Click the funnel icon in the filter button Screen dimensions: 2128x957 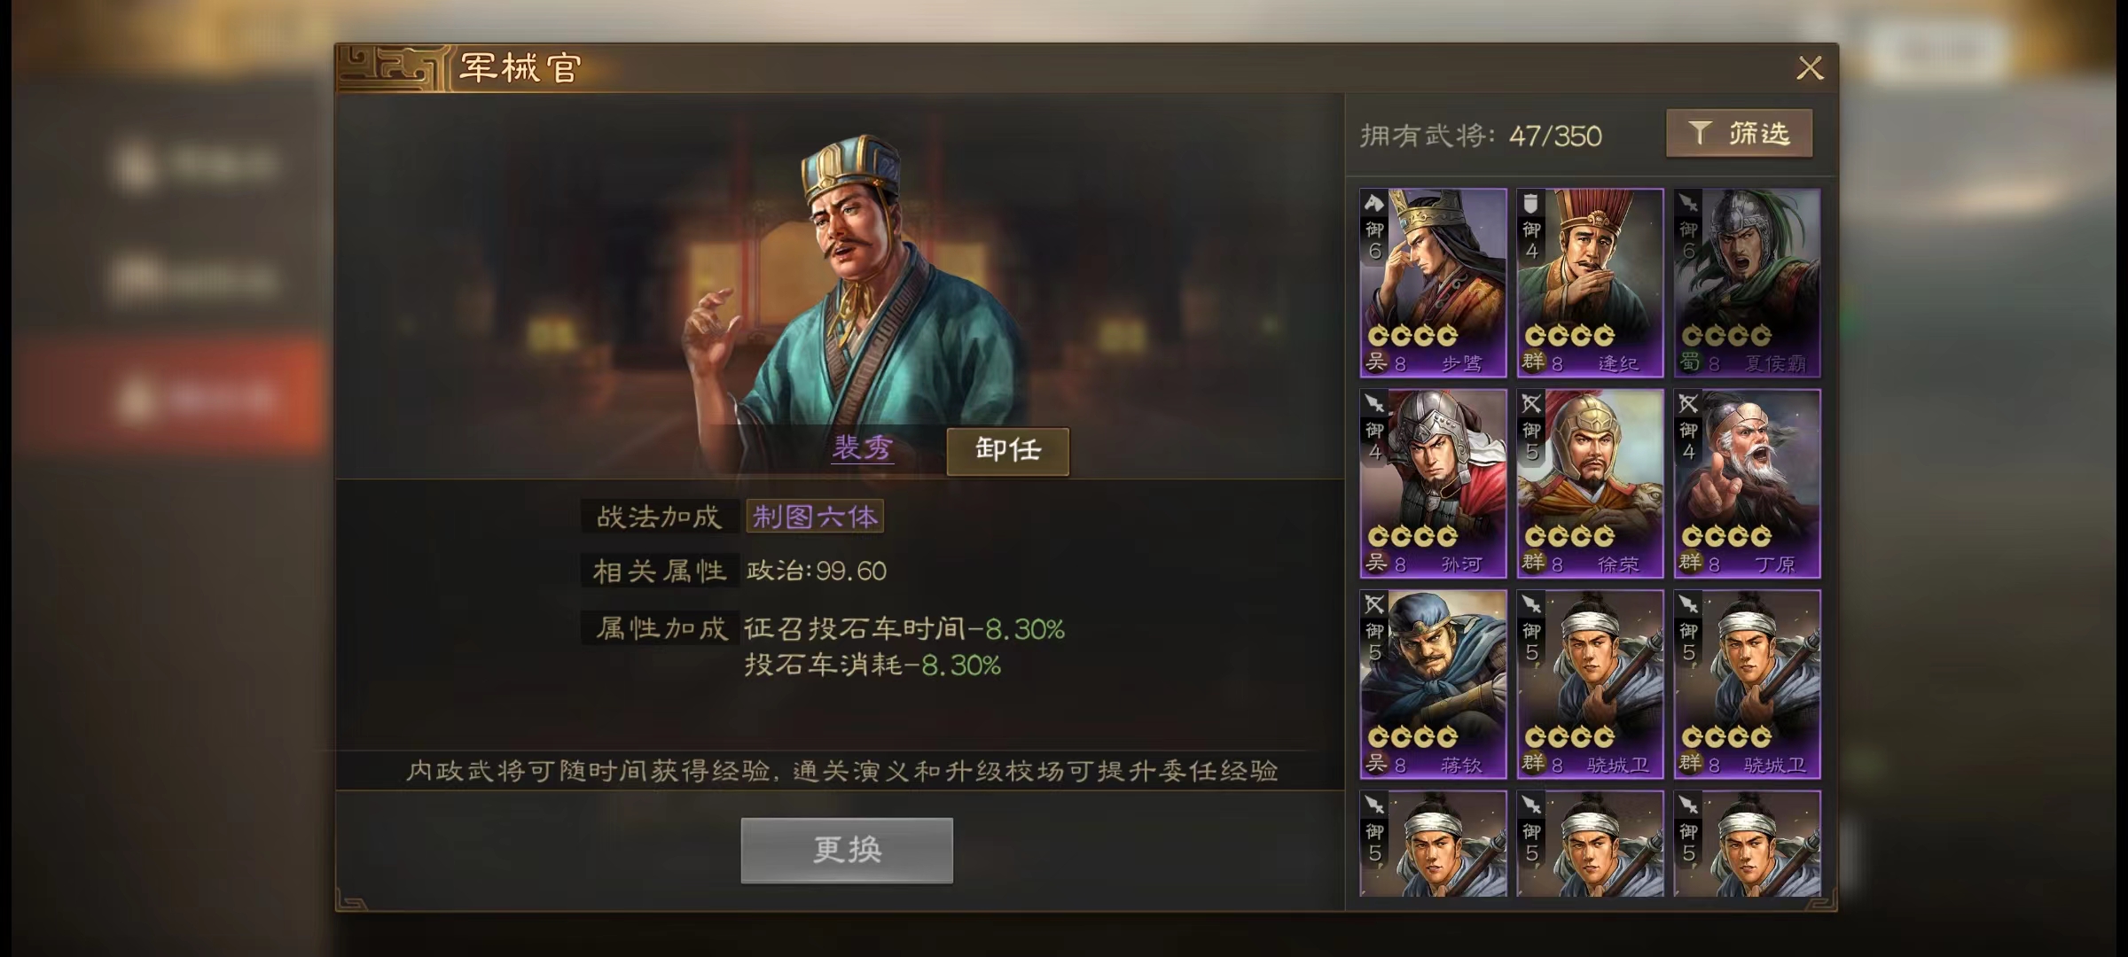pos(1699,133)
